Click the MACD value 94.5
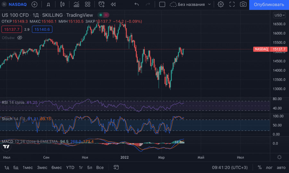Image resolution: width=289 pixels, height=173 pixels. (x=64, y=142)
